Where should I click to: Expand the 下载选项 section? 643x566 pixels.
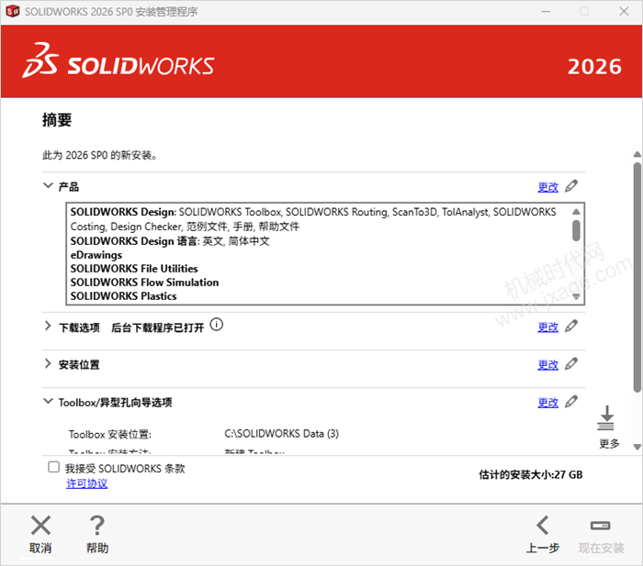click(x=48, y=326)
